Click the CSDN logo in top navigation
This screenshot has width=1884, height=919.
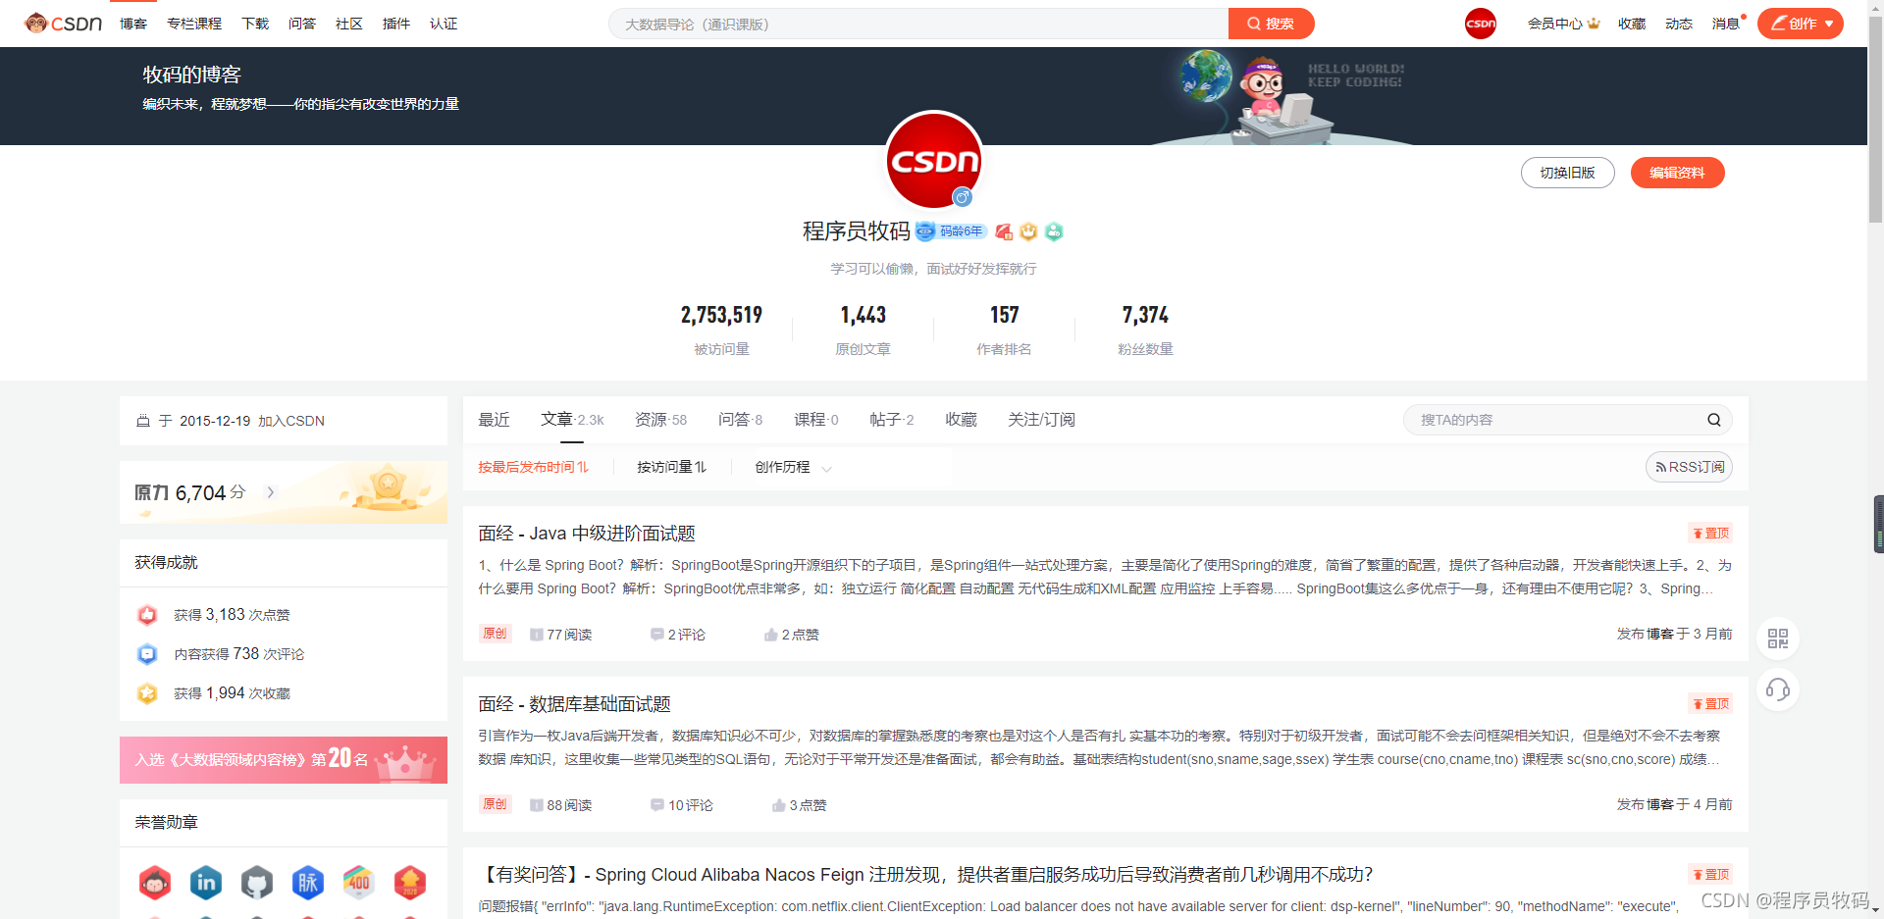point(63,23)
